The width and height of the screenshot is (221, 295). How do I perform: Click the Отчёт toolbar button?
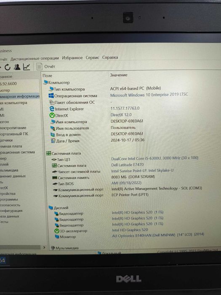coord(46,67)
